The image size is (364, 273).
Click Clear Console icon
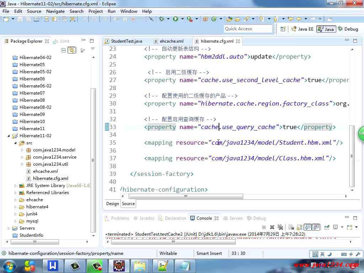[291, 227]
